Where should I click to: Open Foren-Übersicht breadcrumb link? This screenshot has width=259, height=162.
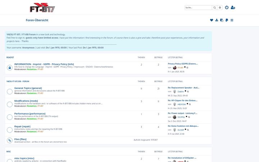point(37,20)
